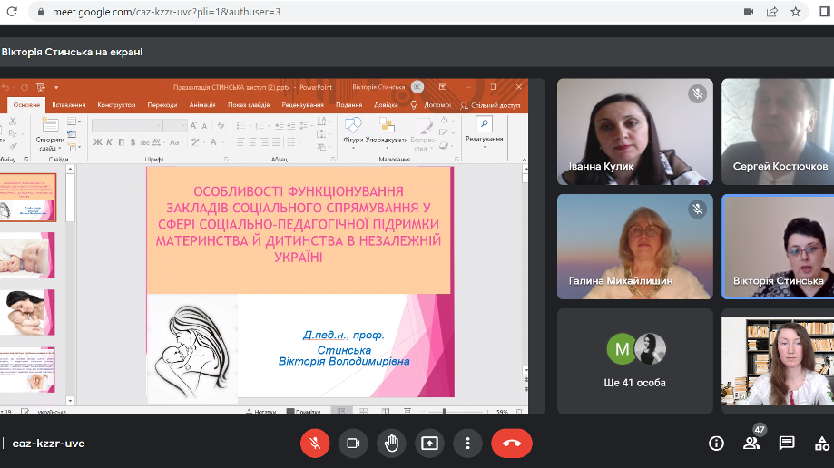Unmute the microphone
Viewport: 834px width, 468px height.
pyautogui.click(x=315, y=443)
